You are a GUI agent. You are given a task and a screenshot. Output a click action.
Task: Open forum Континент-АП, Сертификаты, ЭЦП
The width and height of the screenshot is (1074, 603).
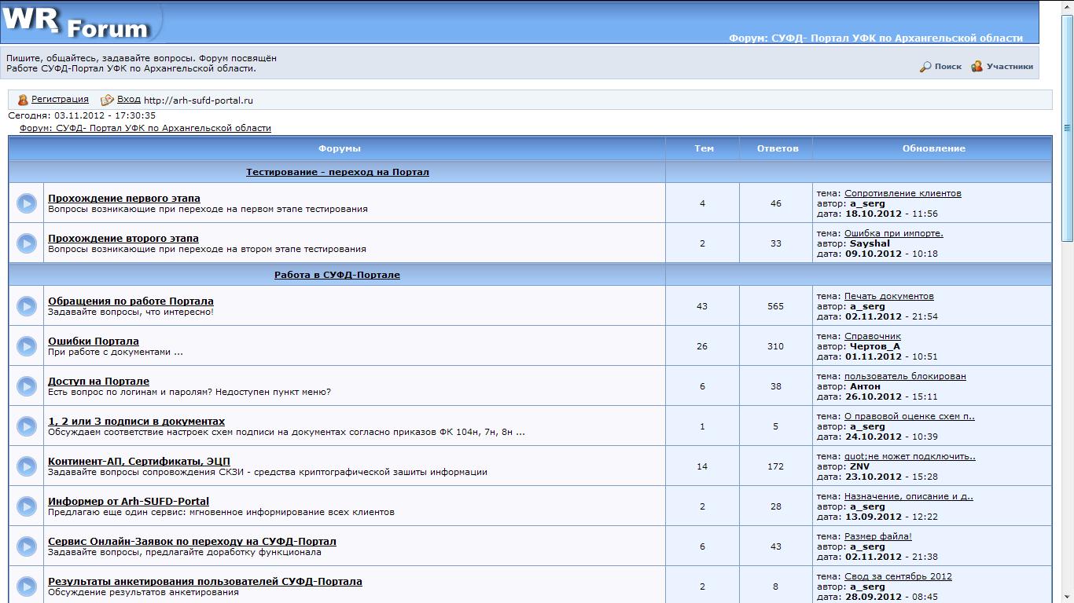click(139, 462)
